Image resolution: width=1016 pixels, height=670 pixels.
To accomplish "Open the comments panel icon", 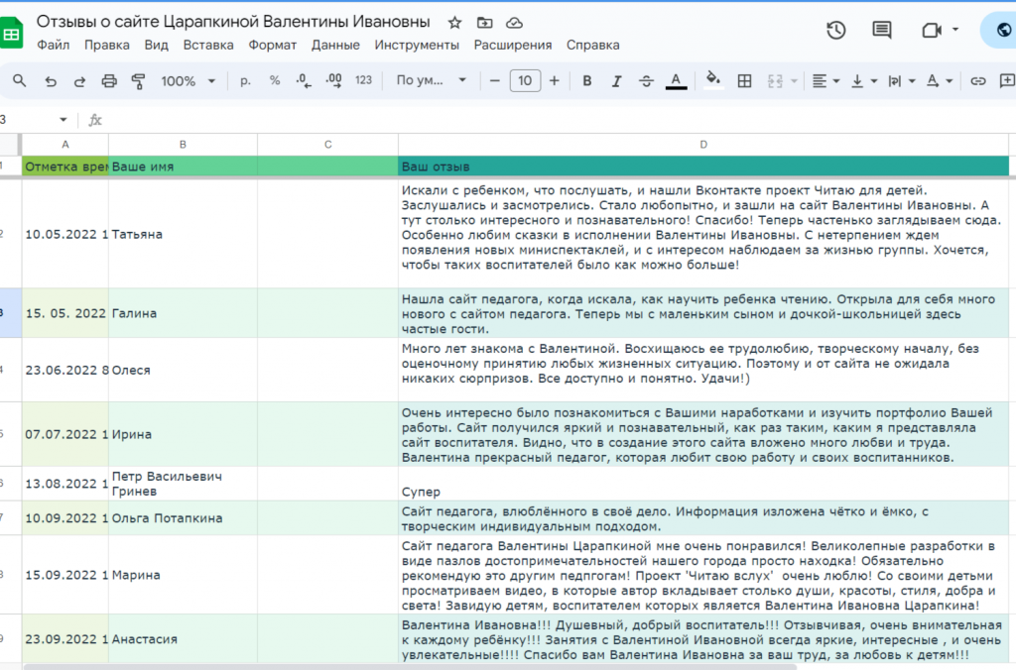I will pos(881,30).
